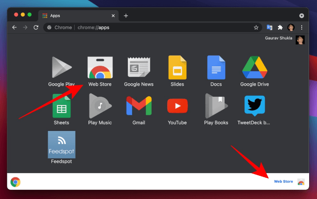Select the Apps tab

pos(78,16)
